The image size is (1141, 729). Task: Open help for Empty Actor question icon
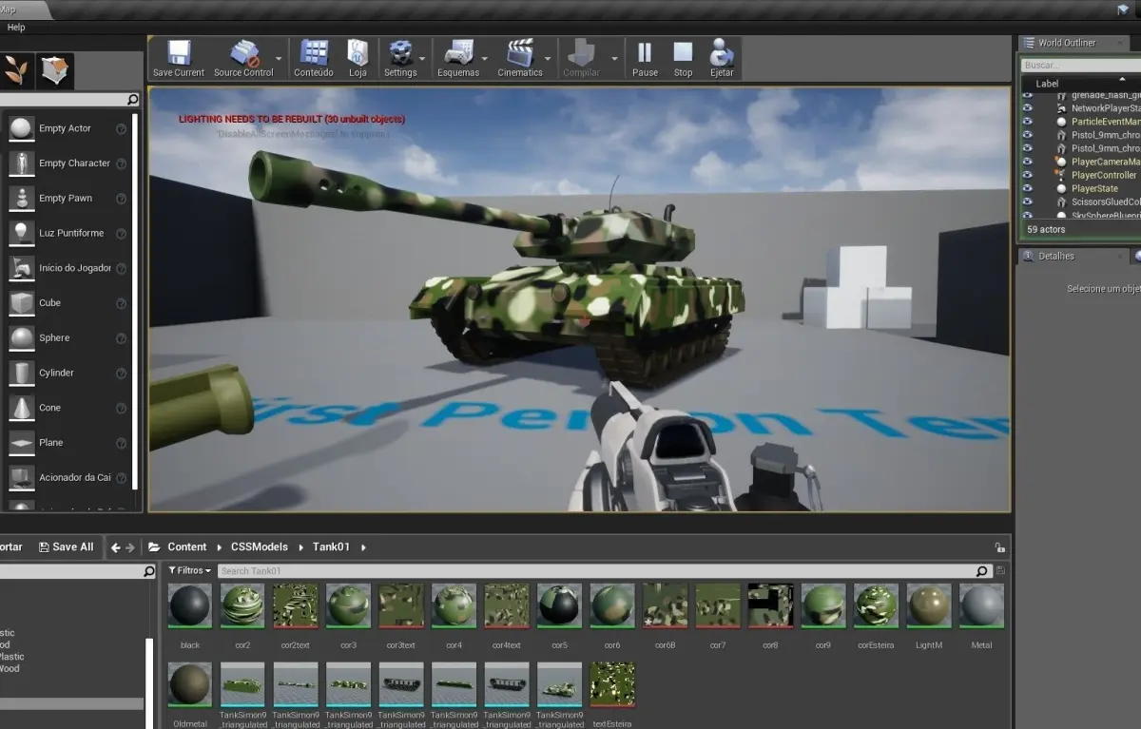click(121, 129)
